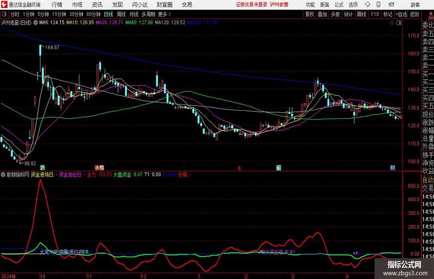Click the 复权 button
The width and height of the screenshot is (434, 279).
pyautogui.click(x=310, y=14)
